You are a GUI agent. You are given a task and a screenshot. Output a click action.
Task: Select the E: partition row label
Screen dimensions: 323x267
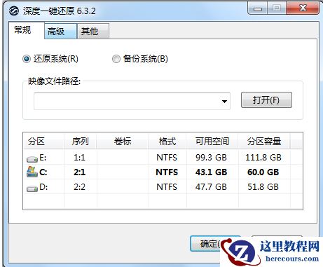[x=43, y=158]
